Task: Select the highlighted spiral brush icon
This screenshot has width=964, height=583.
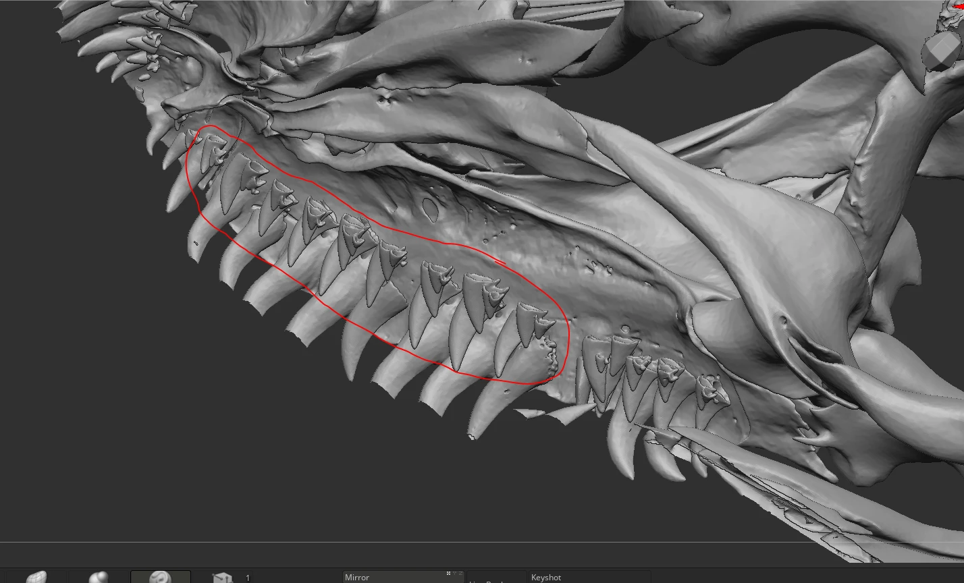Action: [x=161, y=577]
